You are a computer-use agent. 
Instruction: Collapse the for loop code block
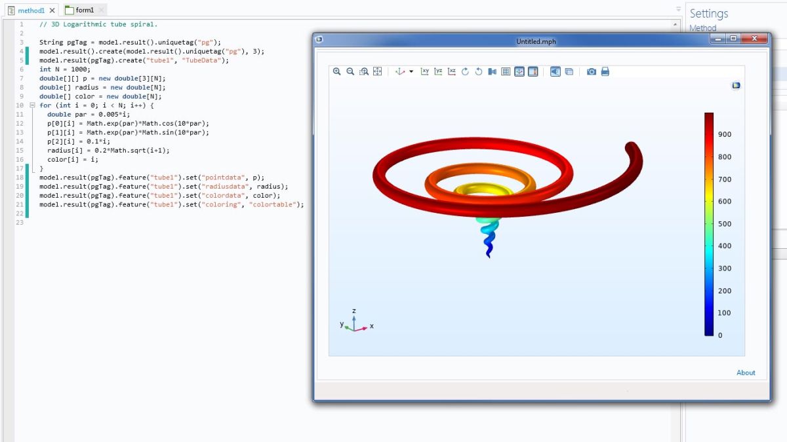click(x=32, y=105)
